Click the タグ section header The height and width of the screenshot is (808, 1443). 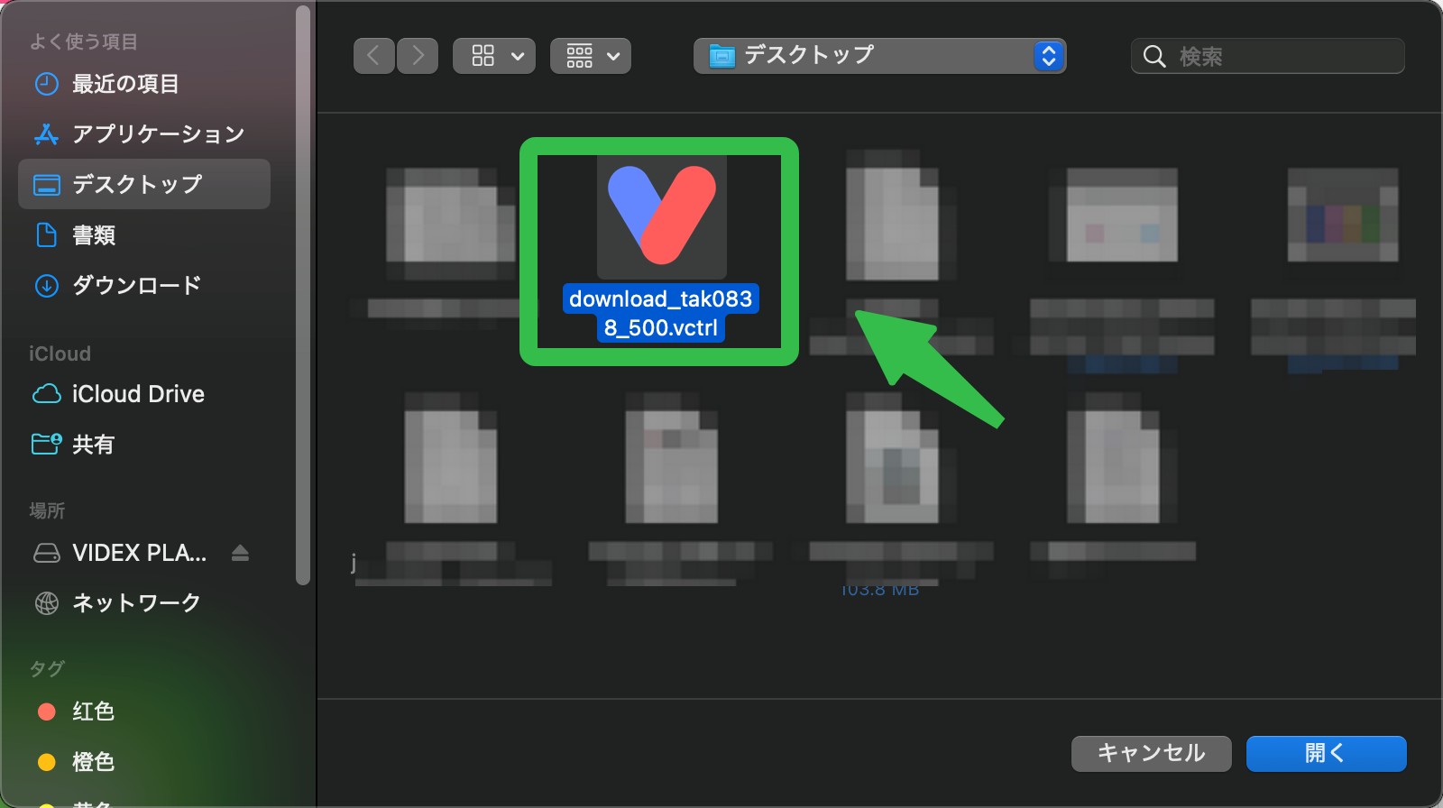tap(47, 669)
